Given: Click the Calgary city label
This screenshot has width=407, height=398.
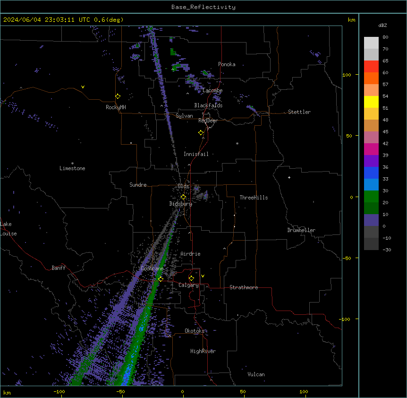Looking at the screenshot, I should tap(188, 285).
